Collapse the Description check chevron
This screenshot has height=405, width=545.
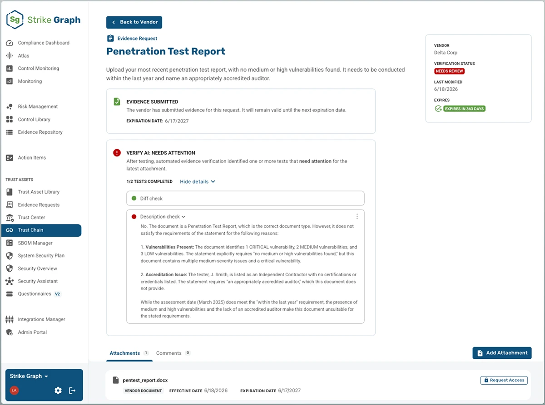coord(183,217)
